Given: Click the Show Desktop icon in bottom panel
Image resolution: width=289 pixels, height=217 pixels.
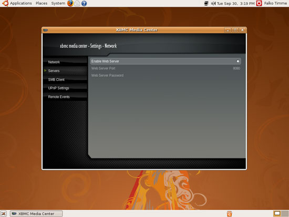Looking at the screenshot, I should click(4, 214).
